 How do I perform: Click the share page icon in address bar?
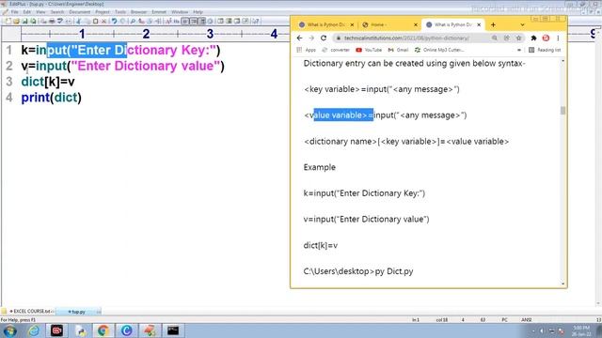(507, 38)
